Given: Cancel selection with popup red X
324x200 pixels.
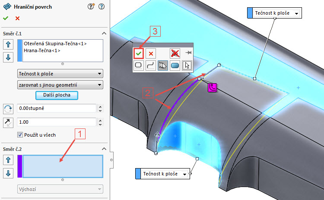Looking at the screenshot, I should 151,53.
